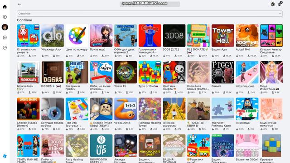Click the Continue combo box field
This screenshot has width=290, height=163.
tap(150, 14)
